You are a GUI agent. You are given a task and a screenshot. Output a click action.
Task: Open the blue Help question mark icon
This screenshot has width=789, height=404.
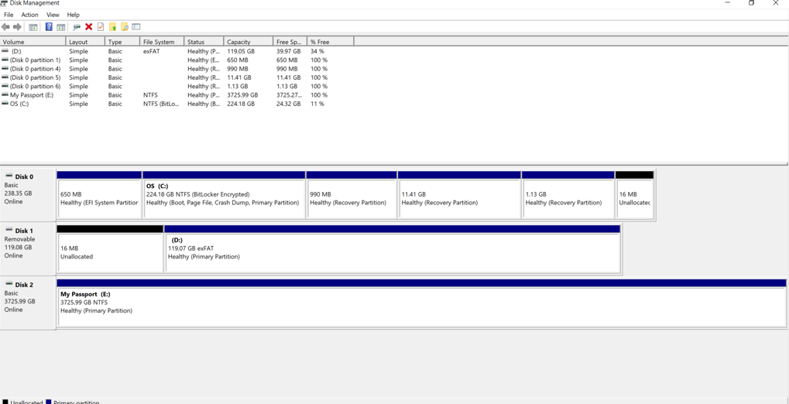[x=49, y=26]
